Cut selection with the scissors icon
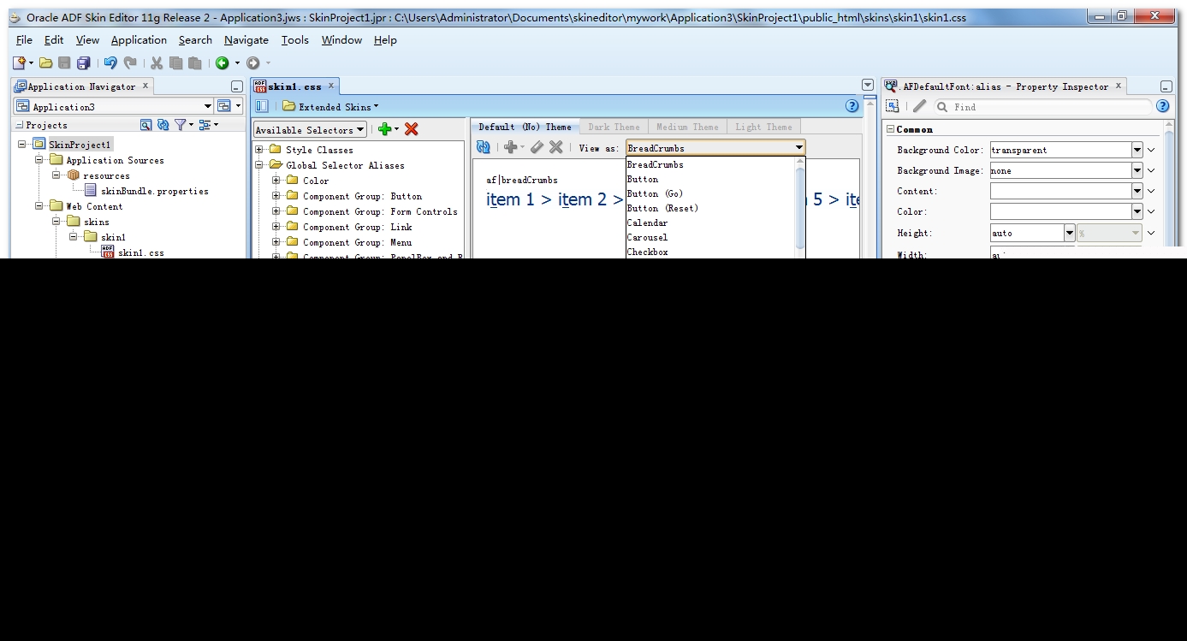 (x=157, y=62)
